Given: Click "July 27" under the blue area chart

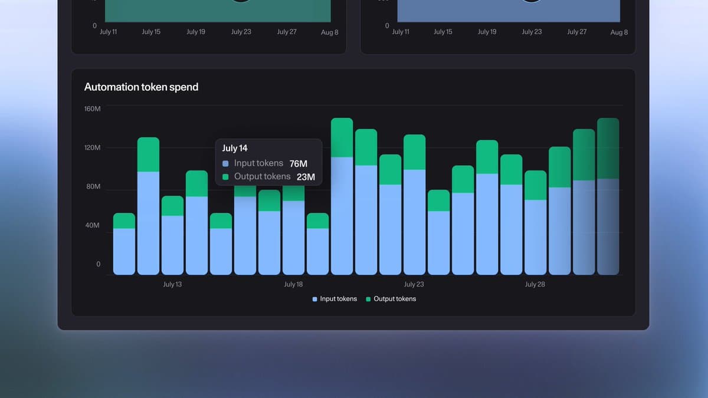Looking at the screenshot, I should (x=577, y=32).
